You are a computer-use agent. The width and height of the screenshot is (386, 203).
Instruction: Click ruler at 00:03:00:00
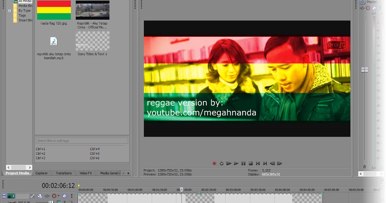click(x=233, y=190)
